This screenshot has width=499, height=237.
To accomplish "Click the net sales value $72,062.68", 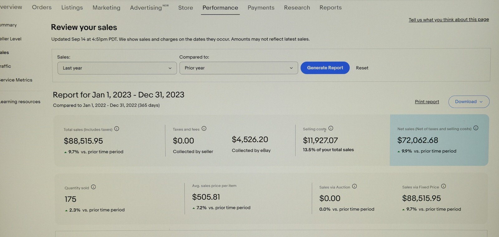I will [x=418, y=140].
